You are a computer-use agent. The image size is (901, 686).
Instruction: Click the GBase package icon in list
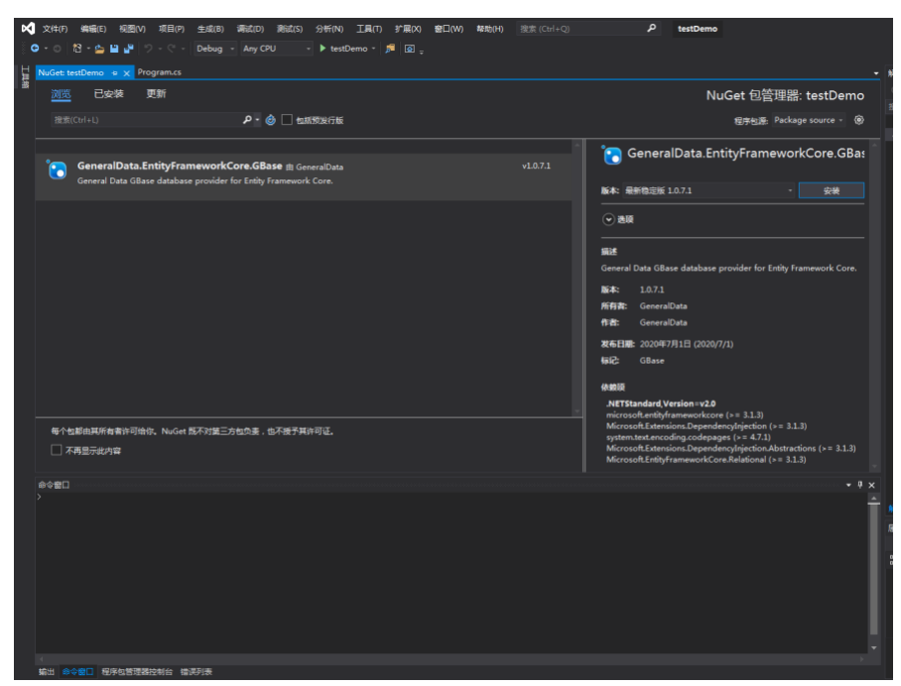pos(57,170)
